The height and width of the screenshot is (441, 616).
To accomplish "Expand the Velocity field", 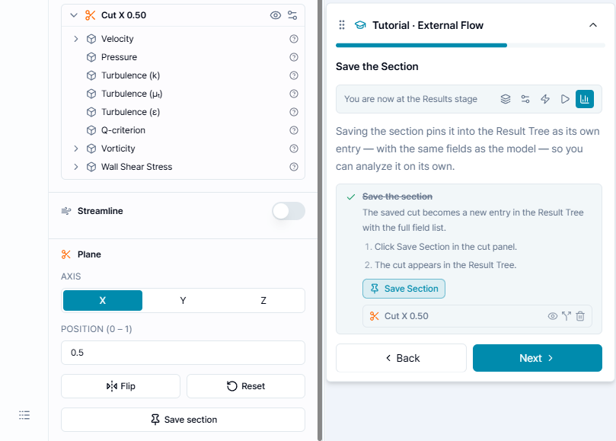I will coord(76,39).
